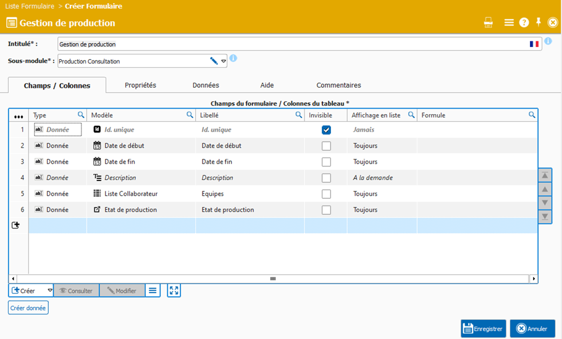Screen dimensions: 562x339
Task: Click the French flag language icon
Action: point(534,44)
